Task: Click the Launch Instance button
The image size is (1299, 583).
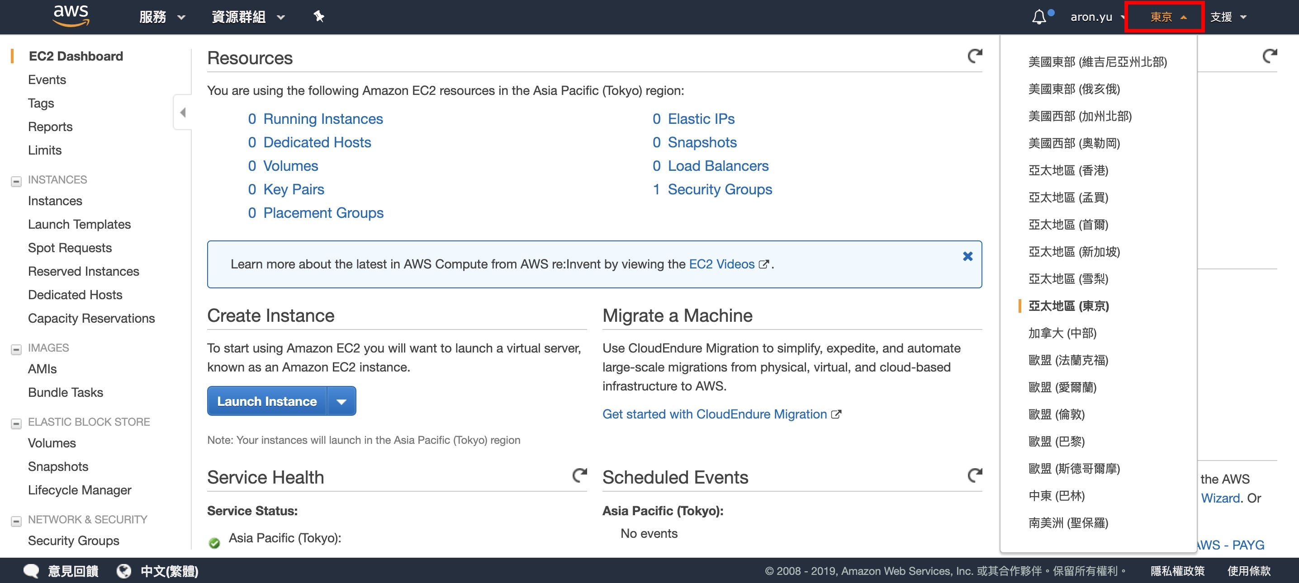Action: [267, 401]
